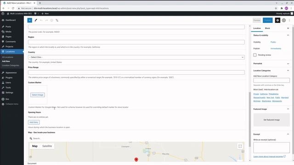Visit site via Multi Locations With SEO home link
294x165 pixels.
pyautogui.click(x=19, y=13)
